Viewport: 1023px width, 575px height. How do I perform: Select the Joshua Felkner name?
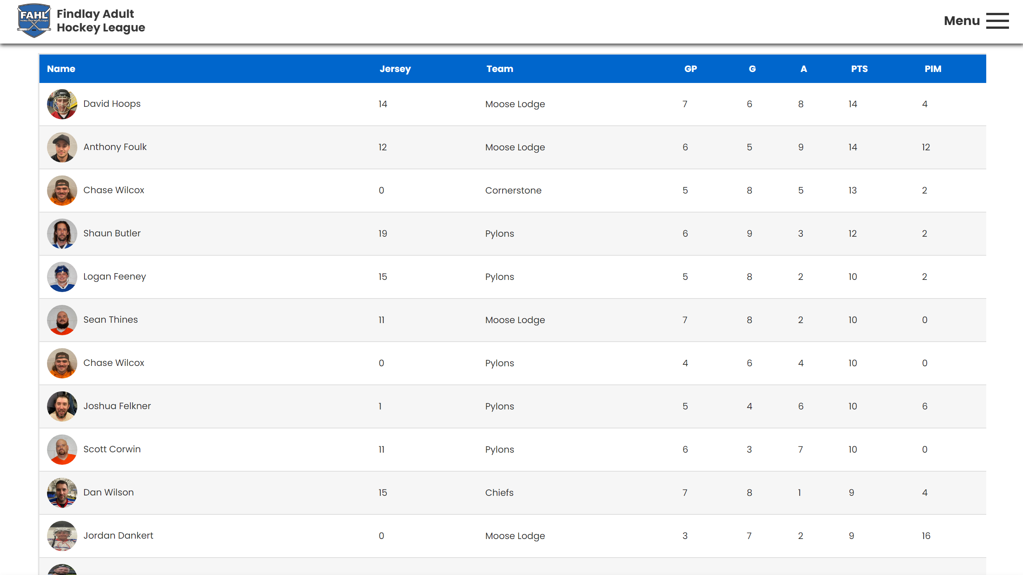click(x=117, y=406)
